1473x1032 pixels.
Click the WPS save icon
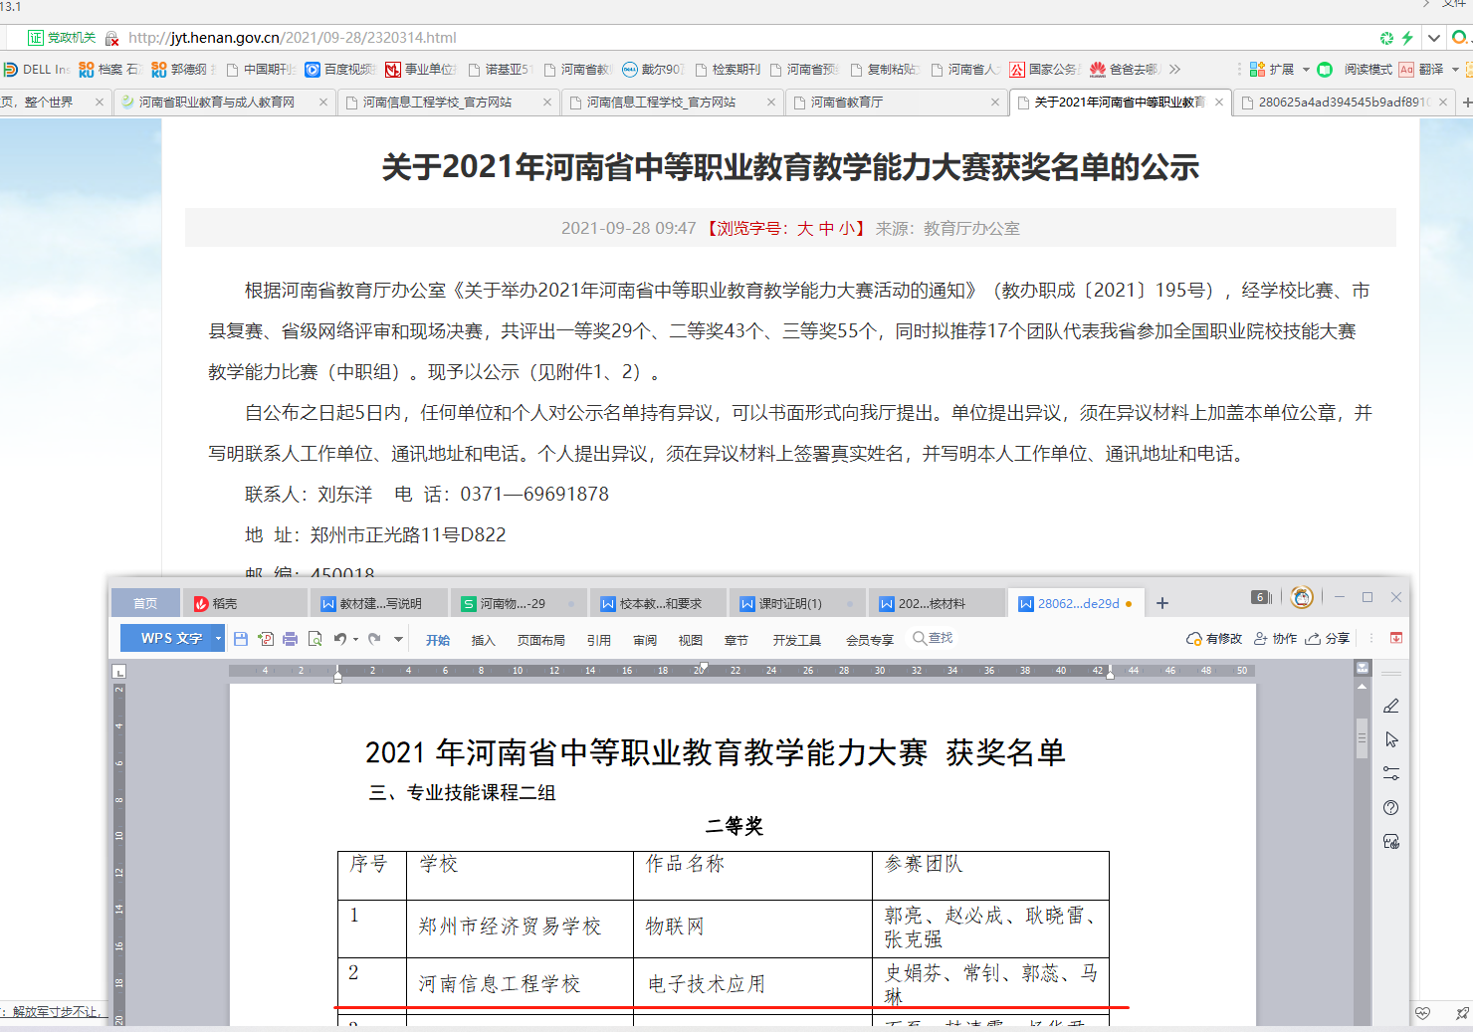(241, 639)
